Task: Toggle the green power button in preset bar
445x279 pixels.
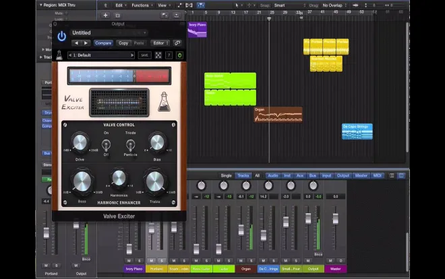Action: click(179, 55)
